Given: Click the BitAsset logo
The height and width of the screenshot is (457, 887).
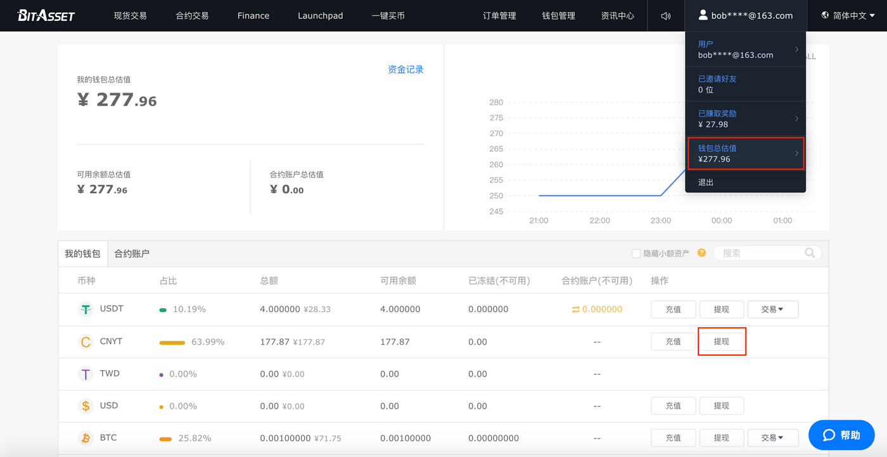Looking at the screenshot, I should (46, 15).
